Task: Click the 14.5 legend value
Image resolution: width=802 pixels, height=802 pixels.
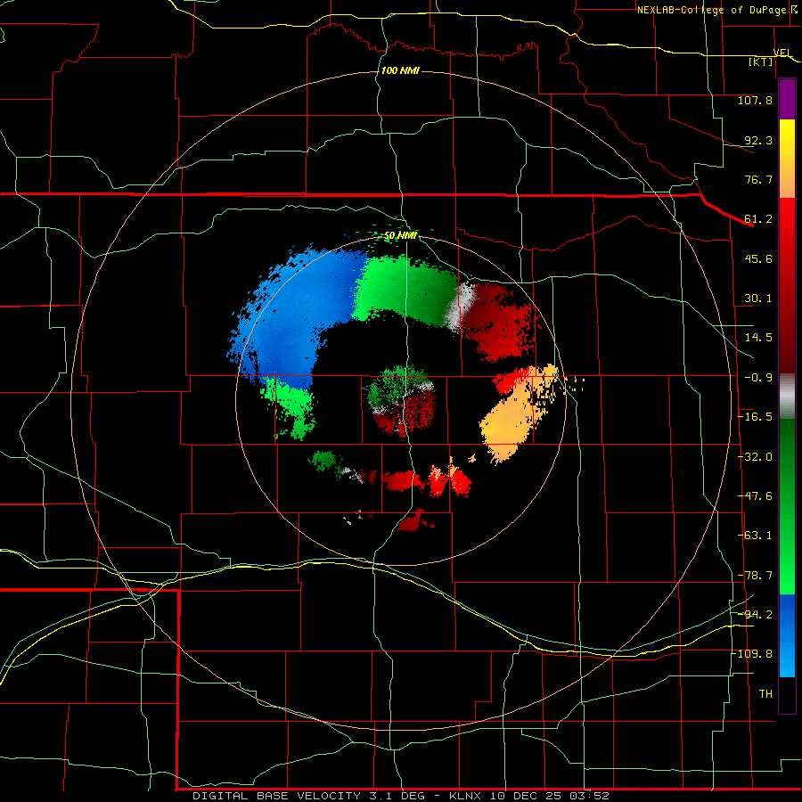Action: [758, 338]
